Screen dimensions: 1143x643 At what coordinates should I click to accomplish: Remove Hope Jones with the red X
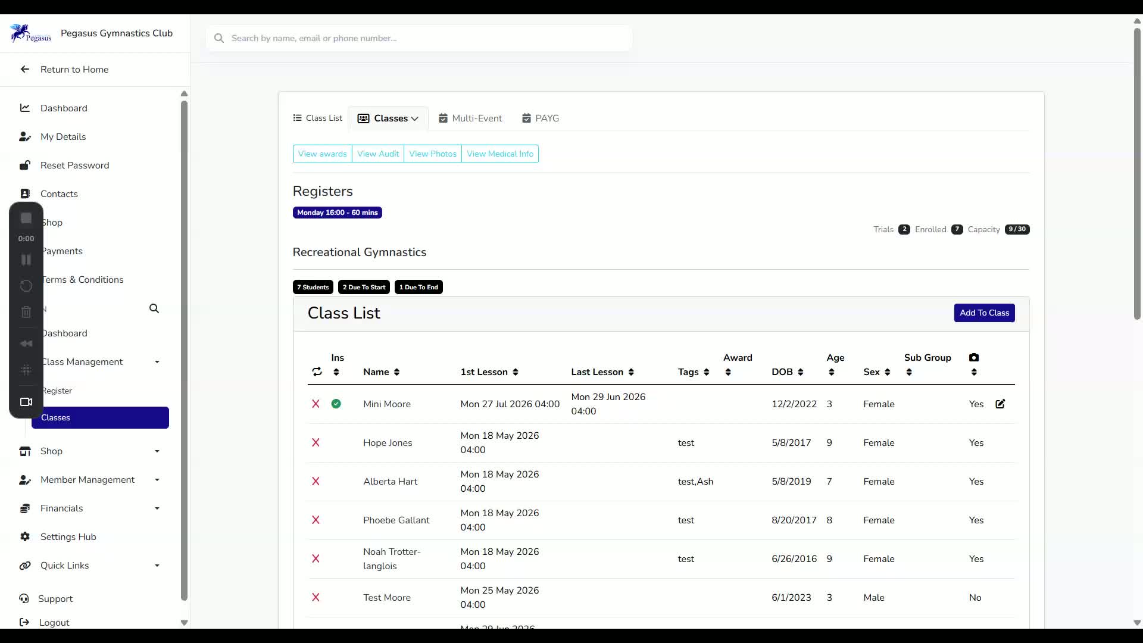coord(316,442)
